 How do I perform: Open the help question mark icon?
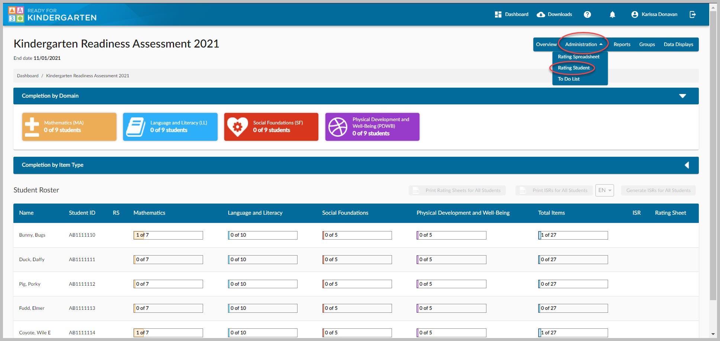coord(587,14)
